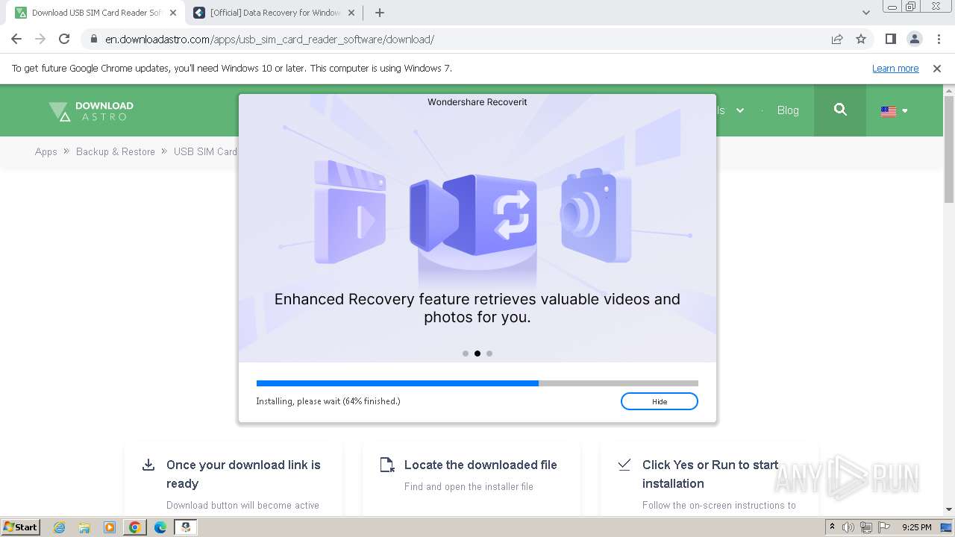Open the file explorer taskbar icon

(84, 527)
